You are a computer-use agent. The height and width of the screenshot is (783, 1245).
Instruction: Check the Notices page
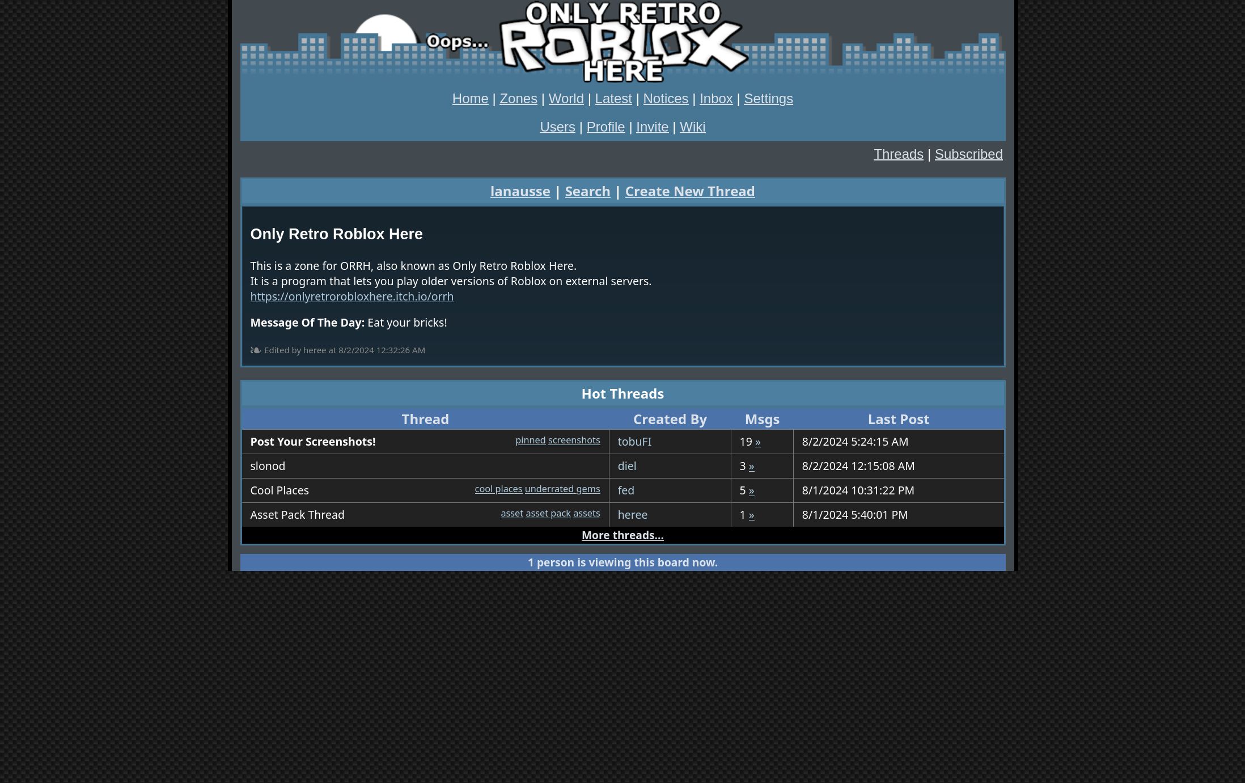point(666,99)
